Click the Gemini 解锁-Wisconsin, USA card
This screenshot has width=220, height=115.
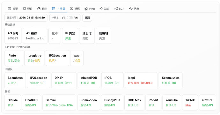59,103
